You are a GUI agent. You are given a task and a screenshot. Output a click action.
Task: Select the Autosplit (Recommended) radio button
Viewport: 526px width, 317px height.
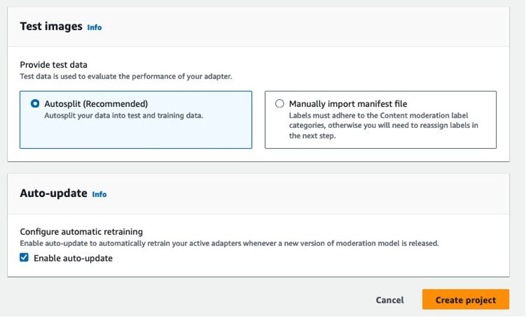coord(35,104)
